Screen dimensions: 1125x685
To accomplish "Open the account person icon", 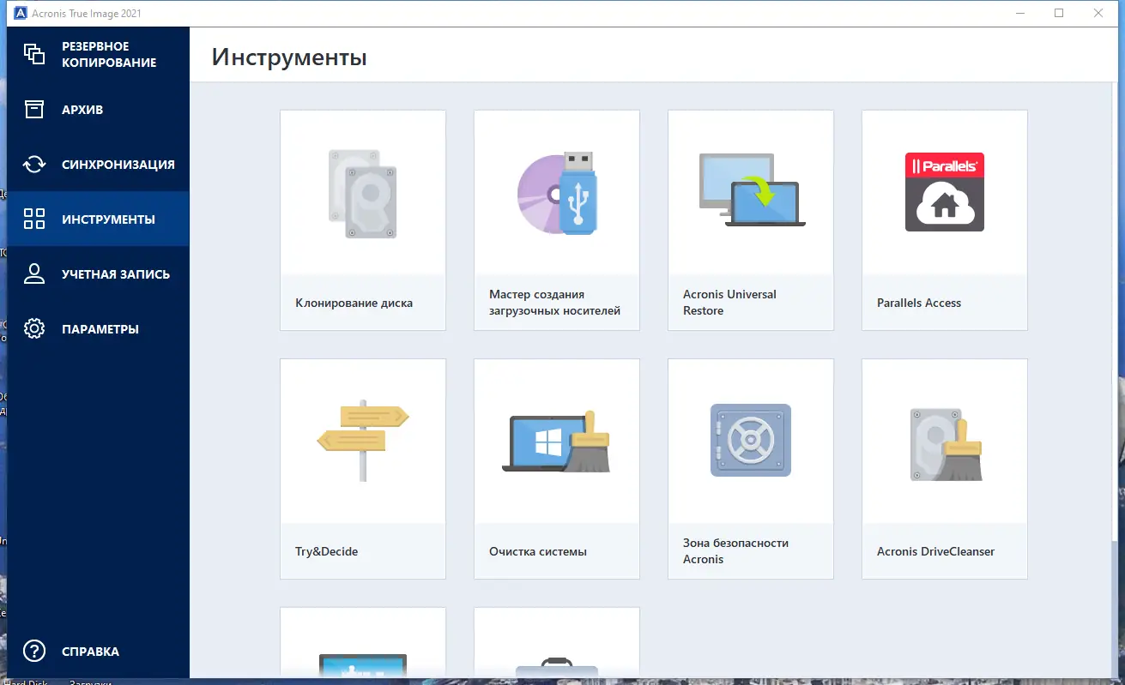I will click(34, 273).
